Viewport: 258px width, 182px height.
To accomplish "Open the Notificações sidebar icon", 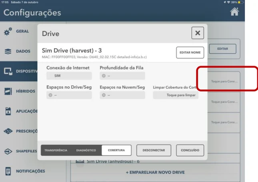I will click(x=8, y=171).
